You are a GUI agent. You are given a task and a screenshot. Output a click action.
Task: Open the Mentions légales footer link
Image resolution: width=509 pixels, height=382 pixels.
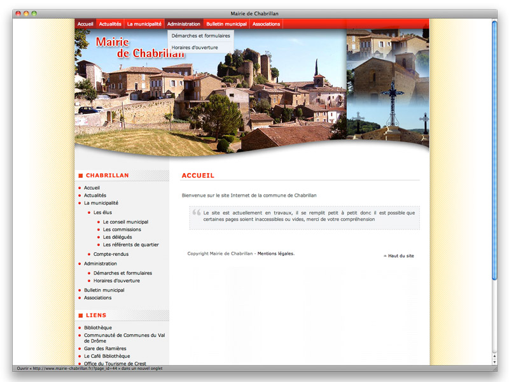tap(275, 253)
